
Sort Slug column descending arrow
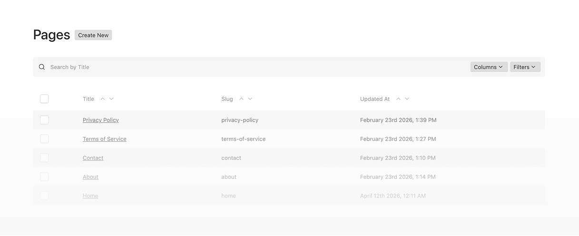click(250, 99)
